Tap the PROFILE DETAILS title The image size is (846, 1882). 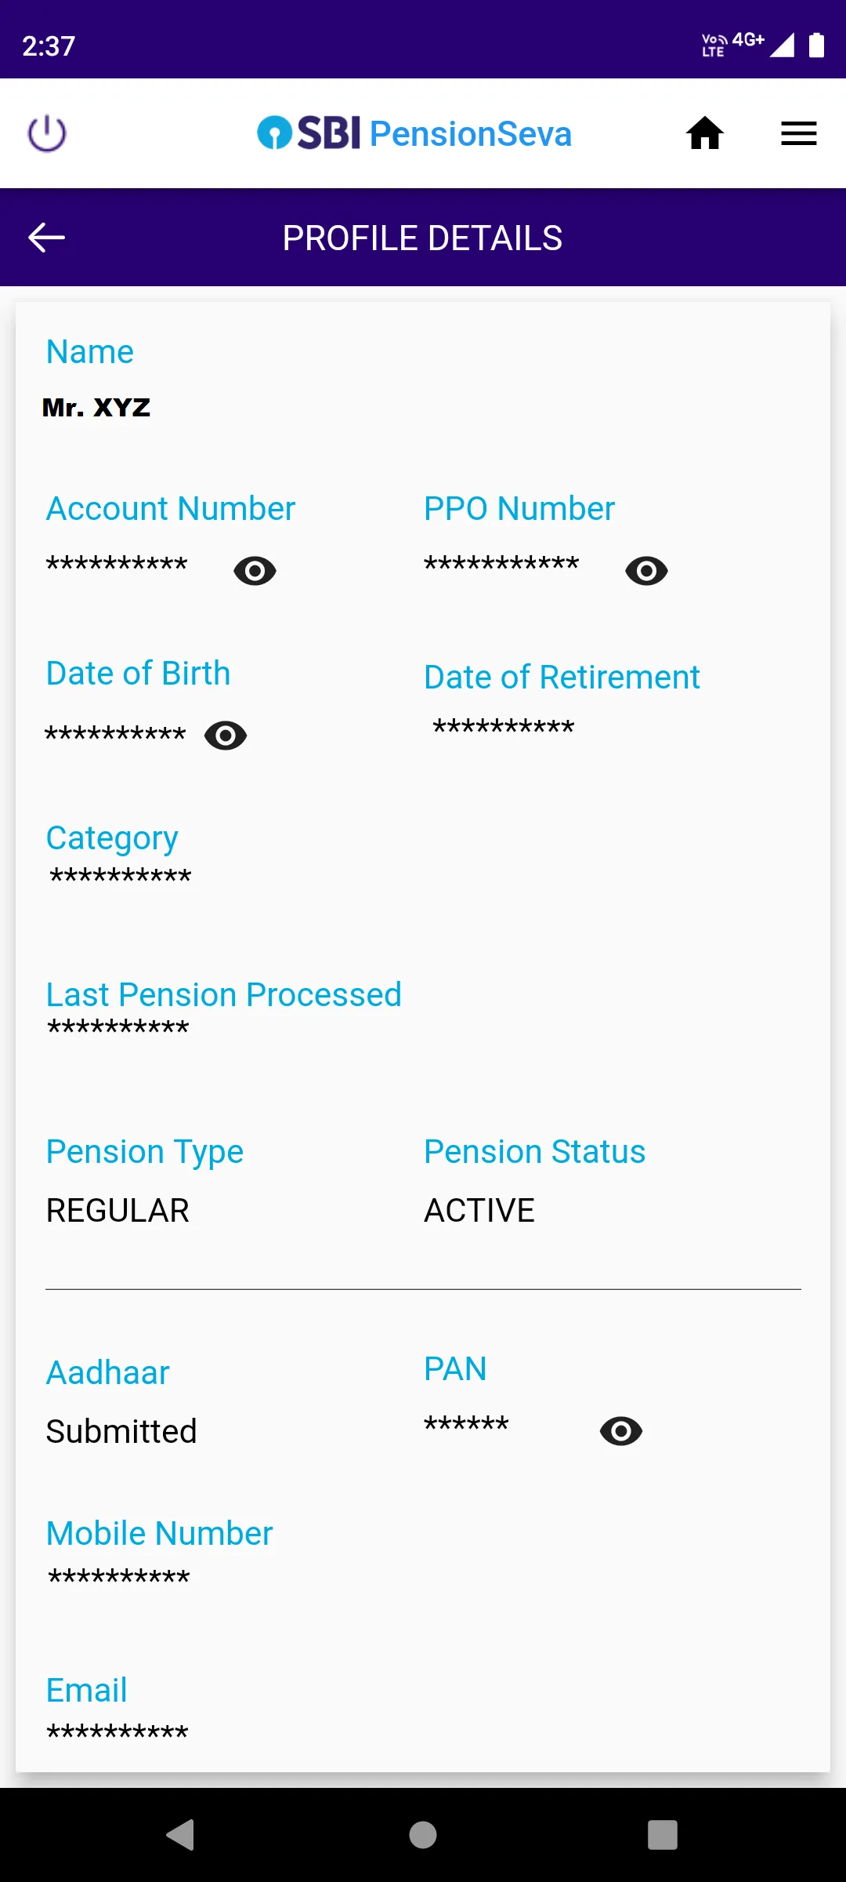(x=422, y=238)
